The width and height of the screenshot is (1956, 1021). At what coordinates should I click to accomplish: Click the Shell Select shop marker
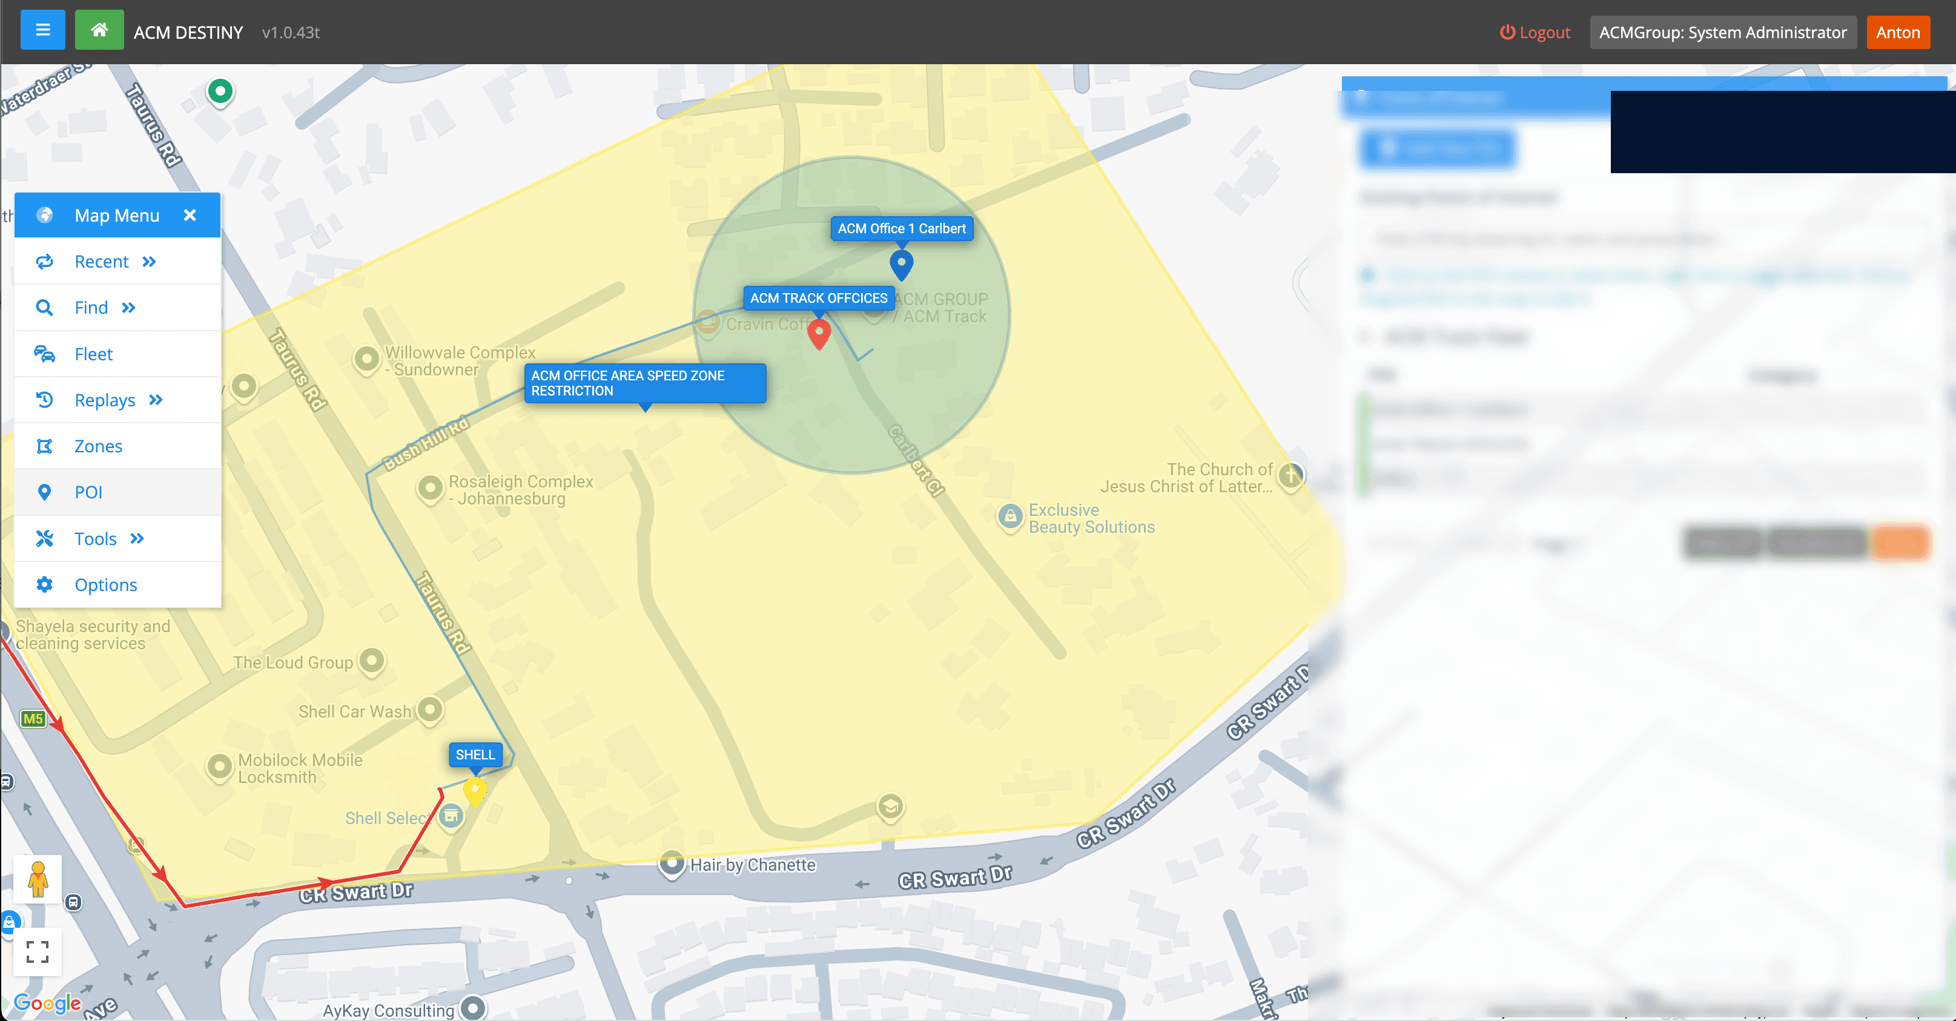[451, 817]
